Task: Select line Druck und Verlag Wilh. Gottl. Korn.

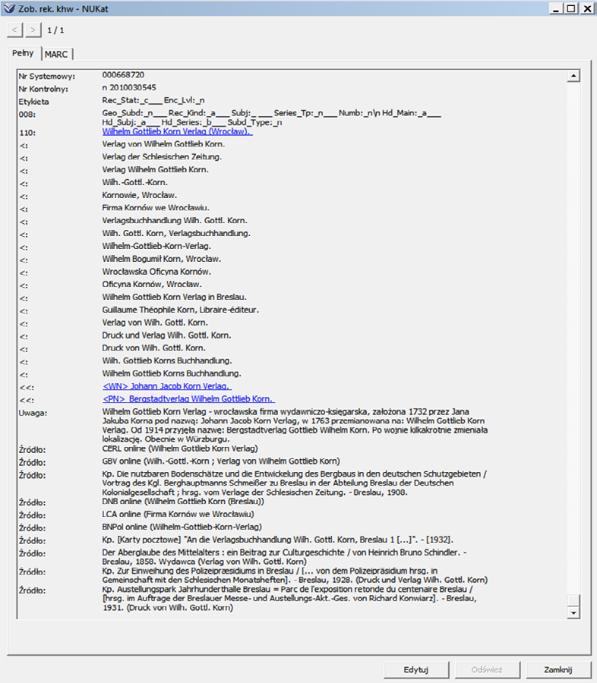Action: click(166, 335)
